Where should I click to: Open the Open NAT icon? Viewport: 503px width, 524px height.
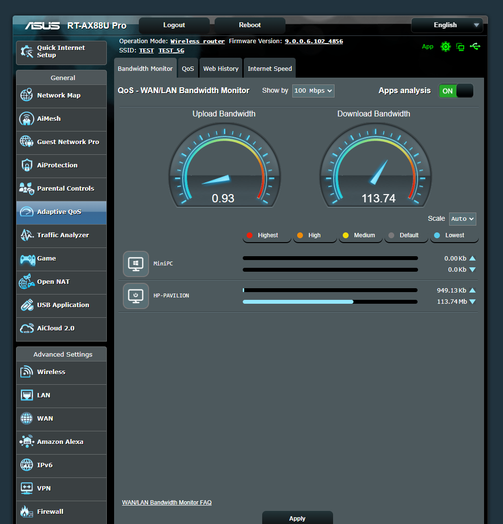coord(26,282)
